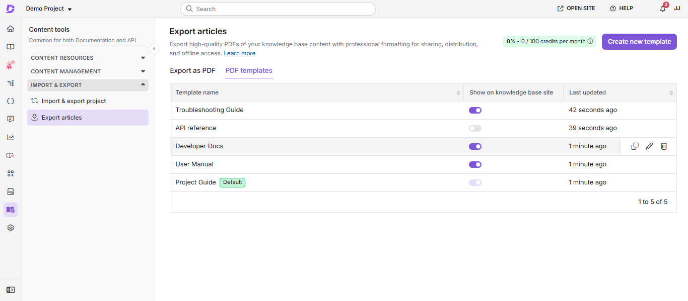Open the workflow tree icon in rail
This screenshot has width=688, height=301.
click(x=11, y=83)
